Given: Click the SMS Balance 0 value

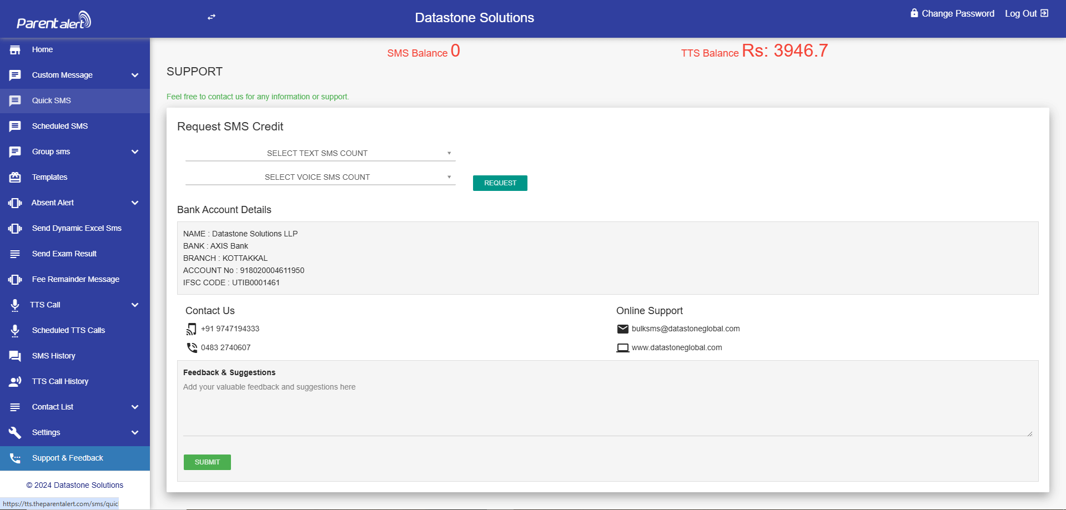Looking at the screenshot, I should [455, 51].
